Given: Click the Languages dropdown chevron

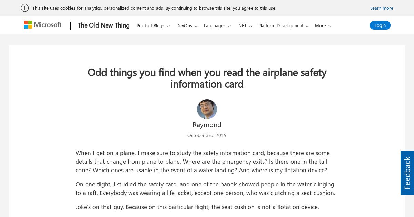Looking at the screenshot, I should click(x=229, y=26).
